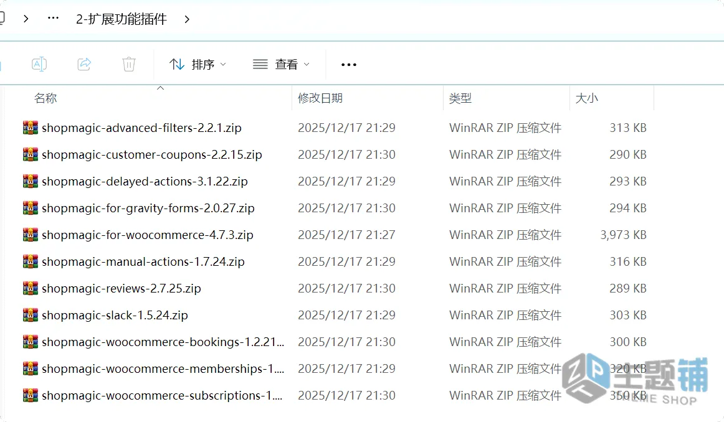Image resolution: width=724 pixels, height=422 pixels.
Task: Click WinRAR icon of manual-actions zip
Action: 31,261
